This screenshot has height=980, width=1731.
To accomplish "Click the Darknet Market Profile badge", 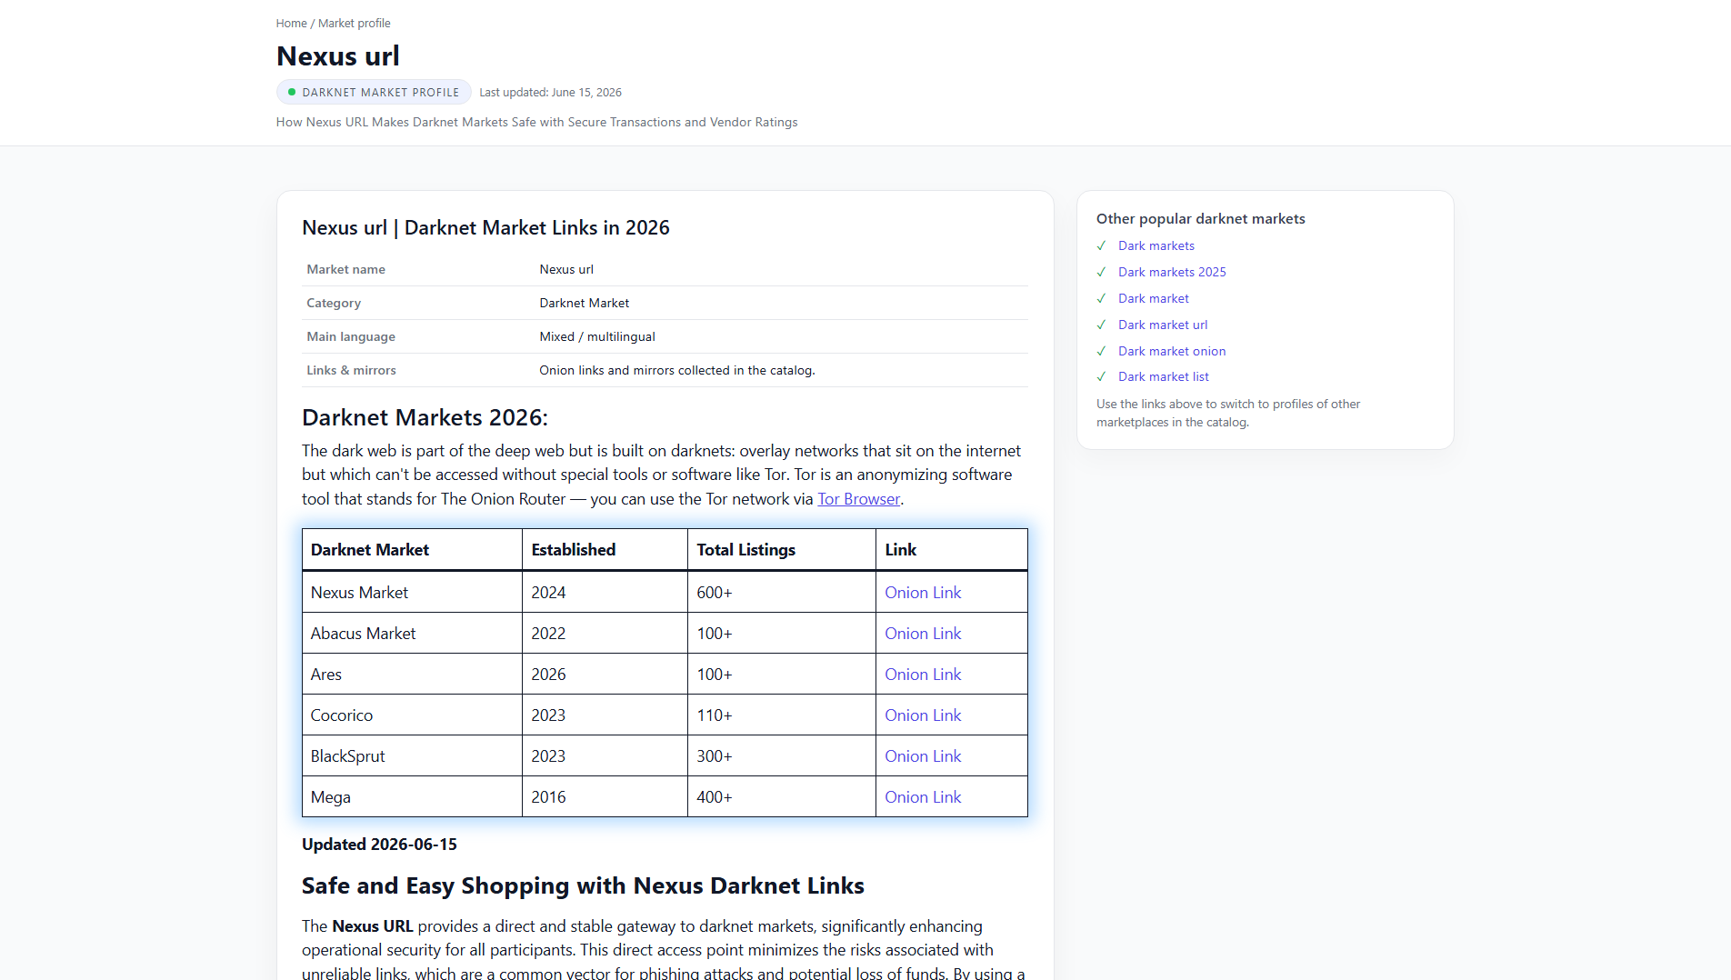I will [x=374, y=93].
